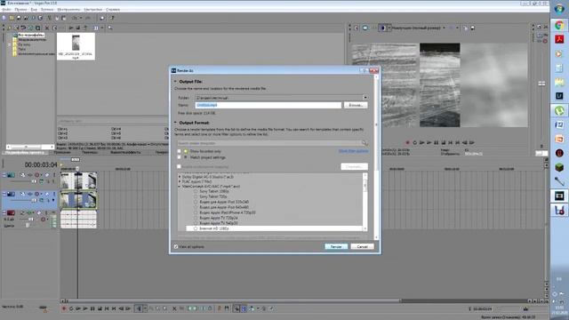The width and height of the screenshot is (569, 320).
Task: Toggle the View all options checkbox
Action: coord(176,247)
